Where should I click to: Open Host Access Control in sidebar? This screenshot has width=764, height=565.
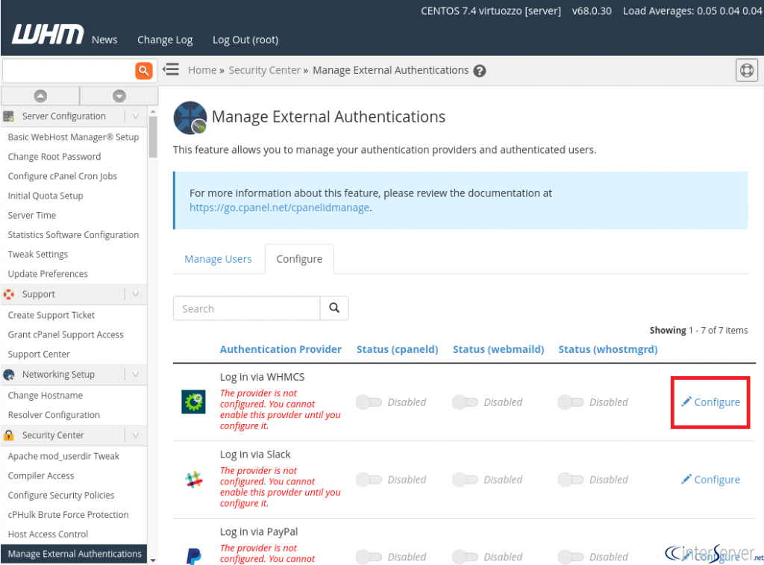coord(48,534)
